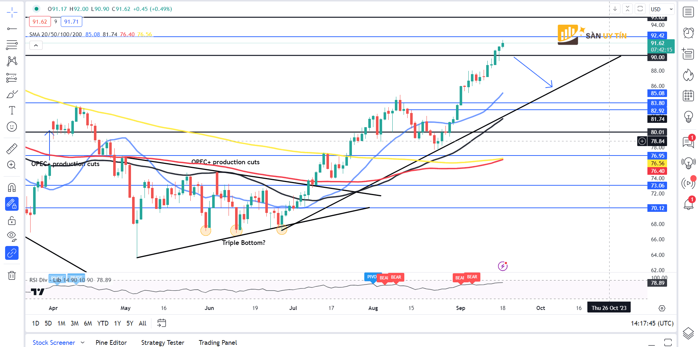Activate the zoom in tool

click(12, 165)
